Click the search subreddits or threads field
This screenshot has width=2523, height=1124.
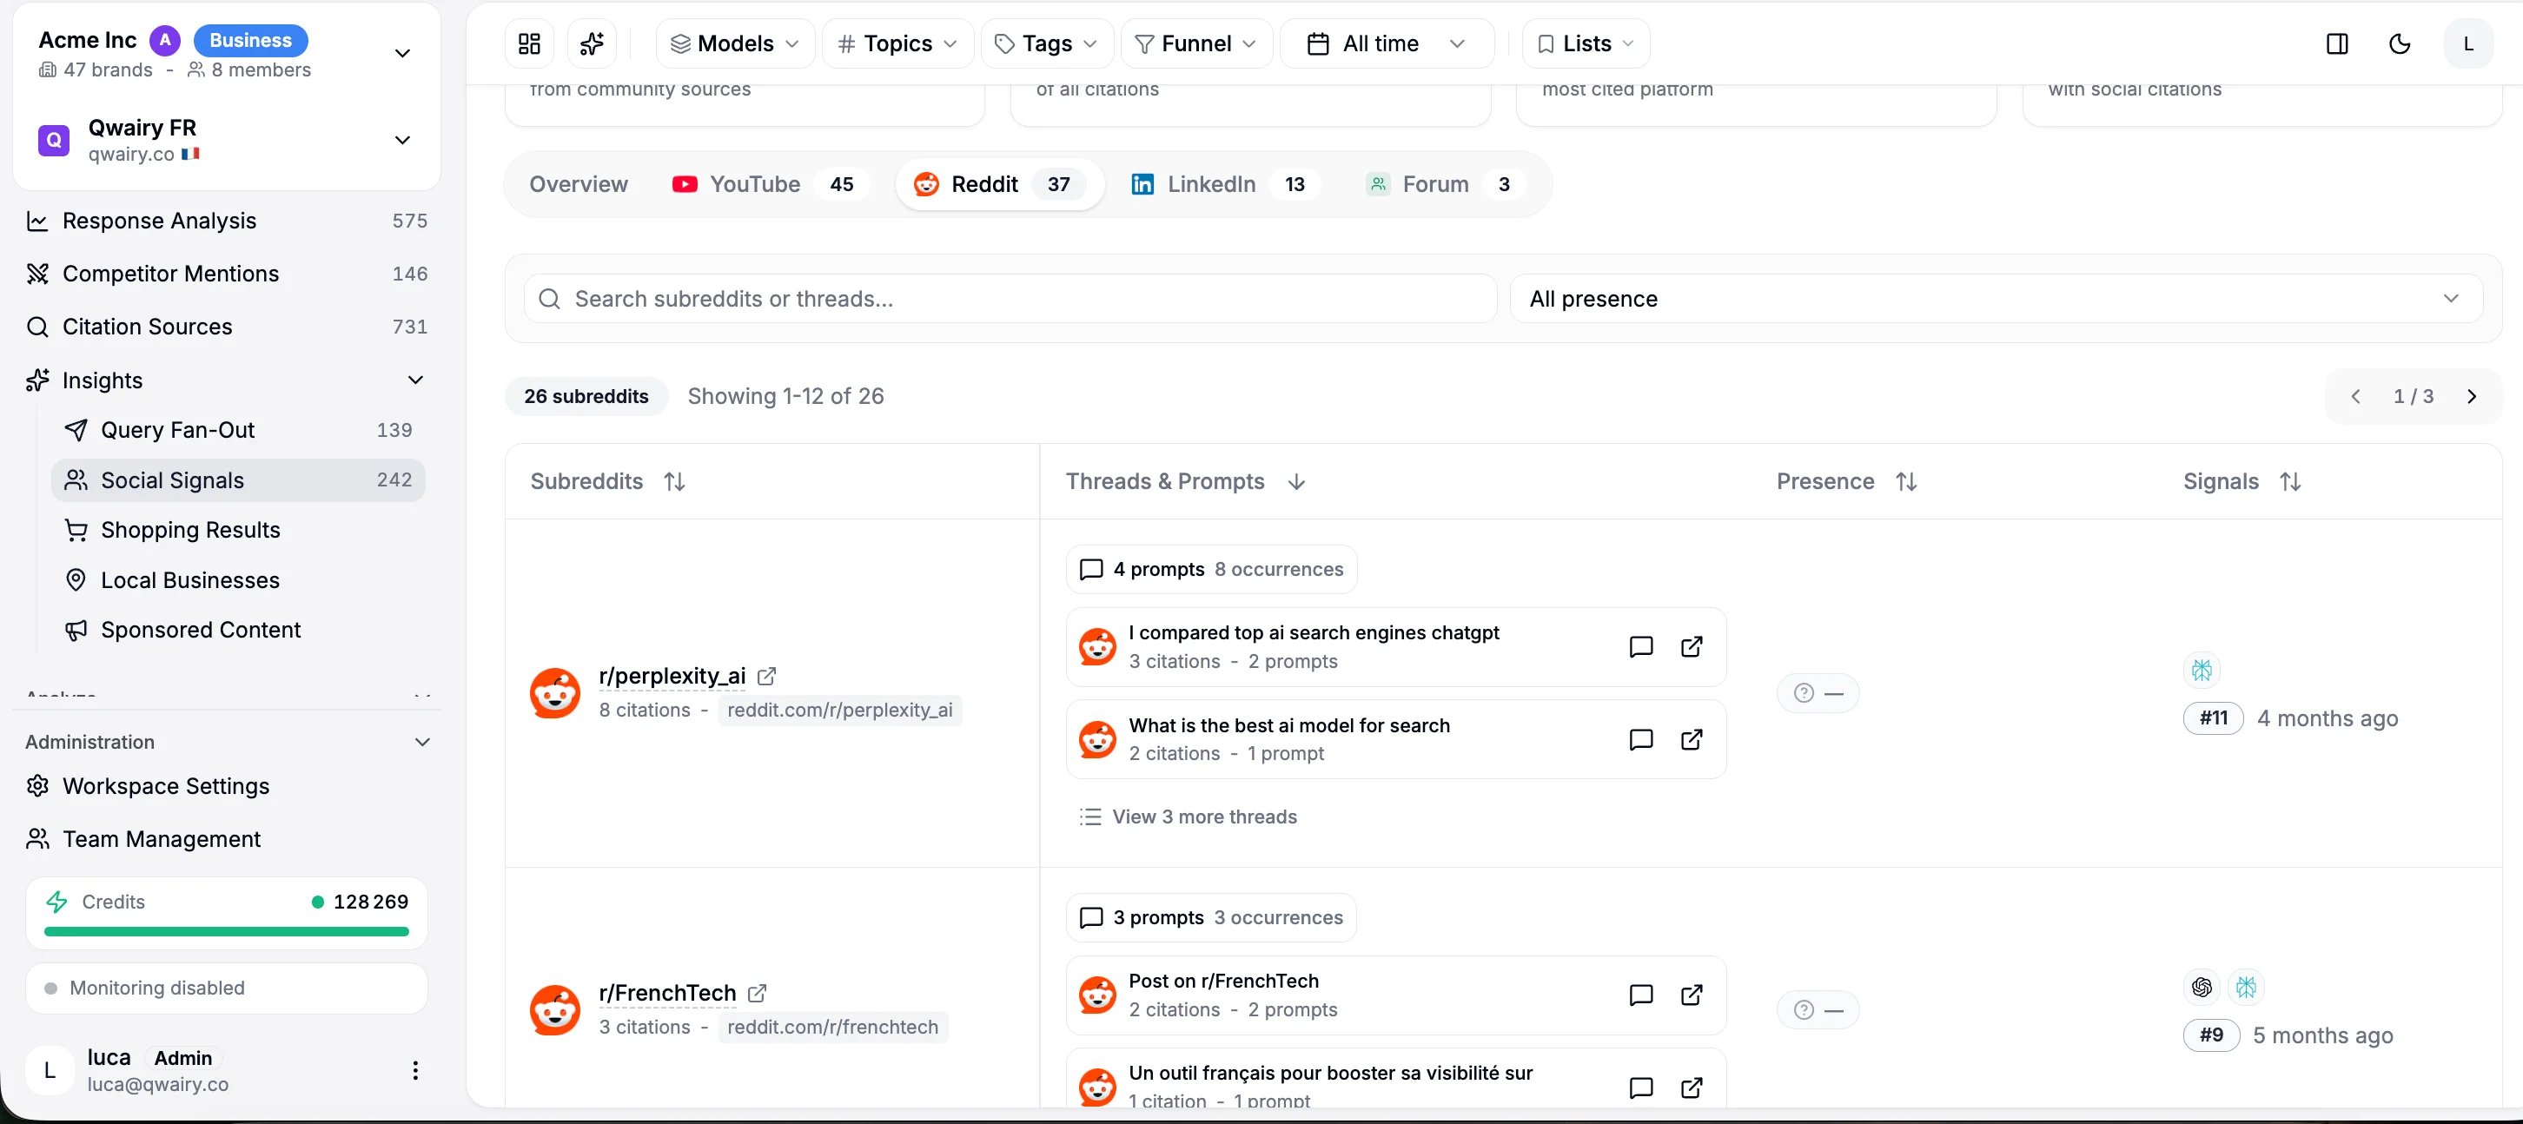click(x=1010, y=299)
